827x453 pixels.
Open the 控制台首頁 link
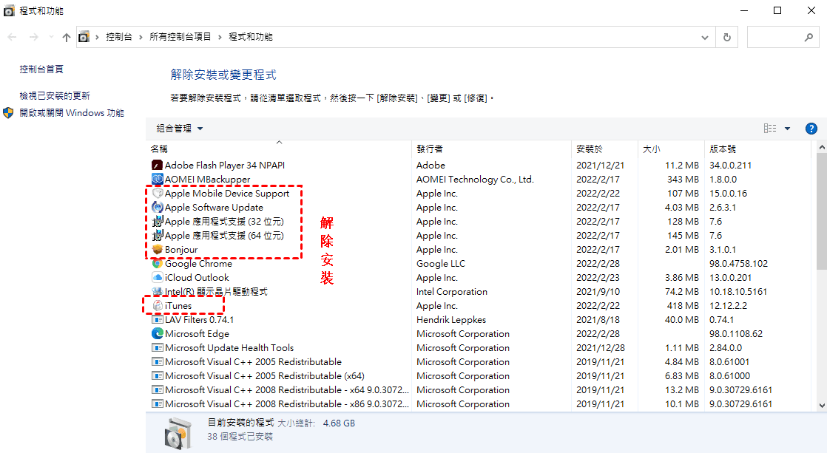[41, 69]
